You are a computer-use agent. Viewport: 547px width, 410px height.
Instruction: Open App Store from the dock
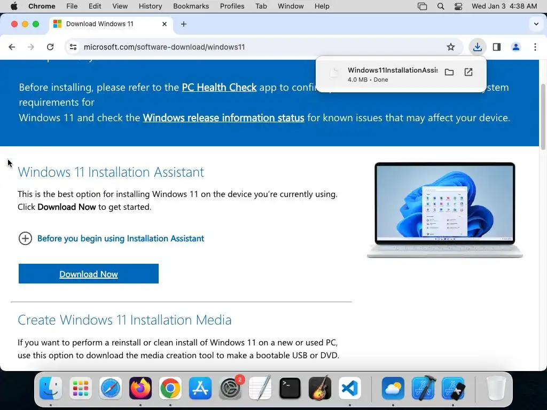click(x=200, y=388)
